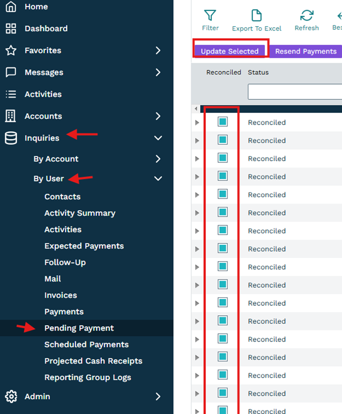Open Pending Payment in the sidebar
Screen dimensions: 342x414
point(79,328)
